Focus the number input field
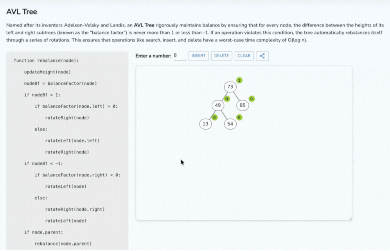Viewport: 390px width, 251px height. (x=180, y=56)
